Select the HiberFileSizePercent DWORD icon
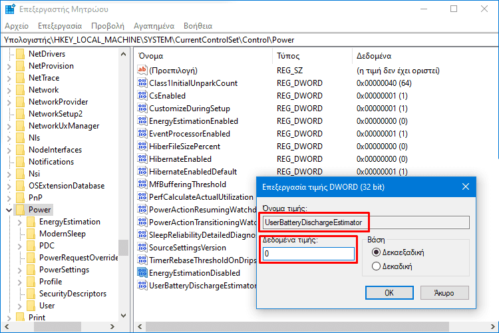499x333 pixels. coord(142,147)
